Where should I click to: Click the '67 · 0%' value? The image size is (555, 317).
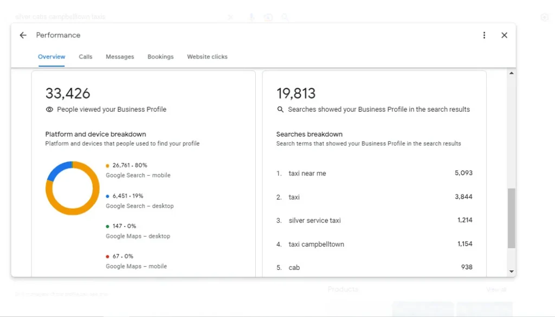123,256
